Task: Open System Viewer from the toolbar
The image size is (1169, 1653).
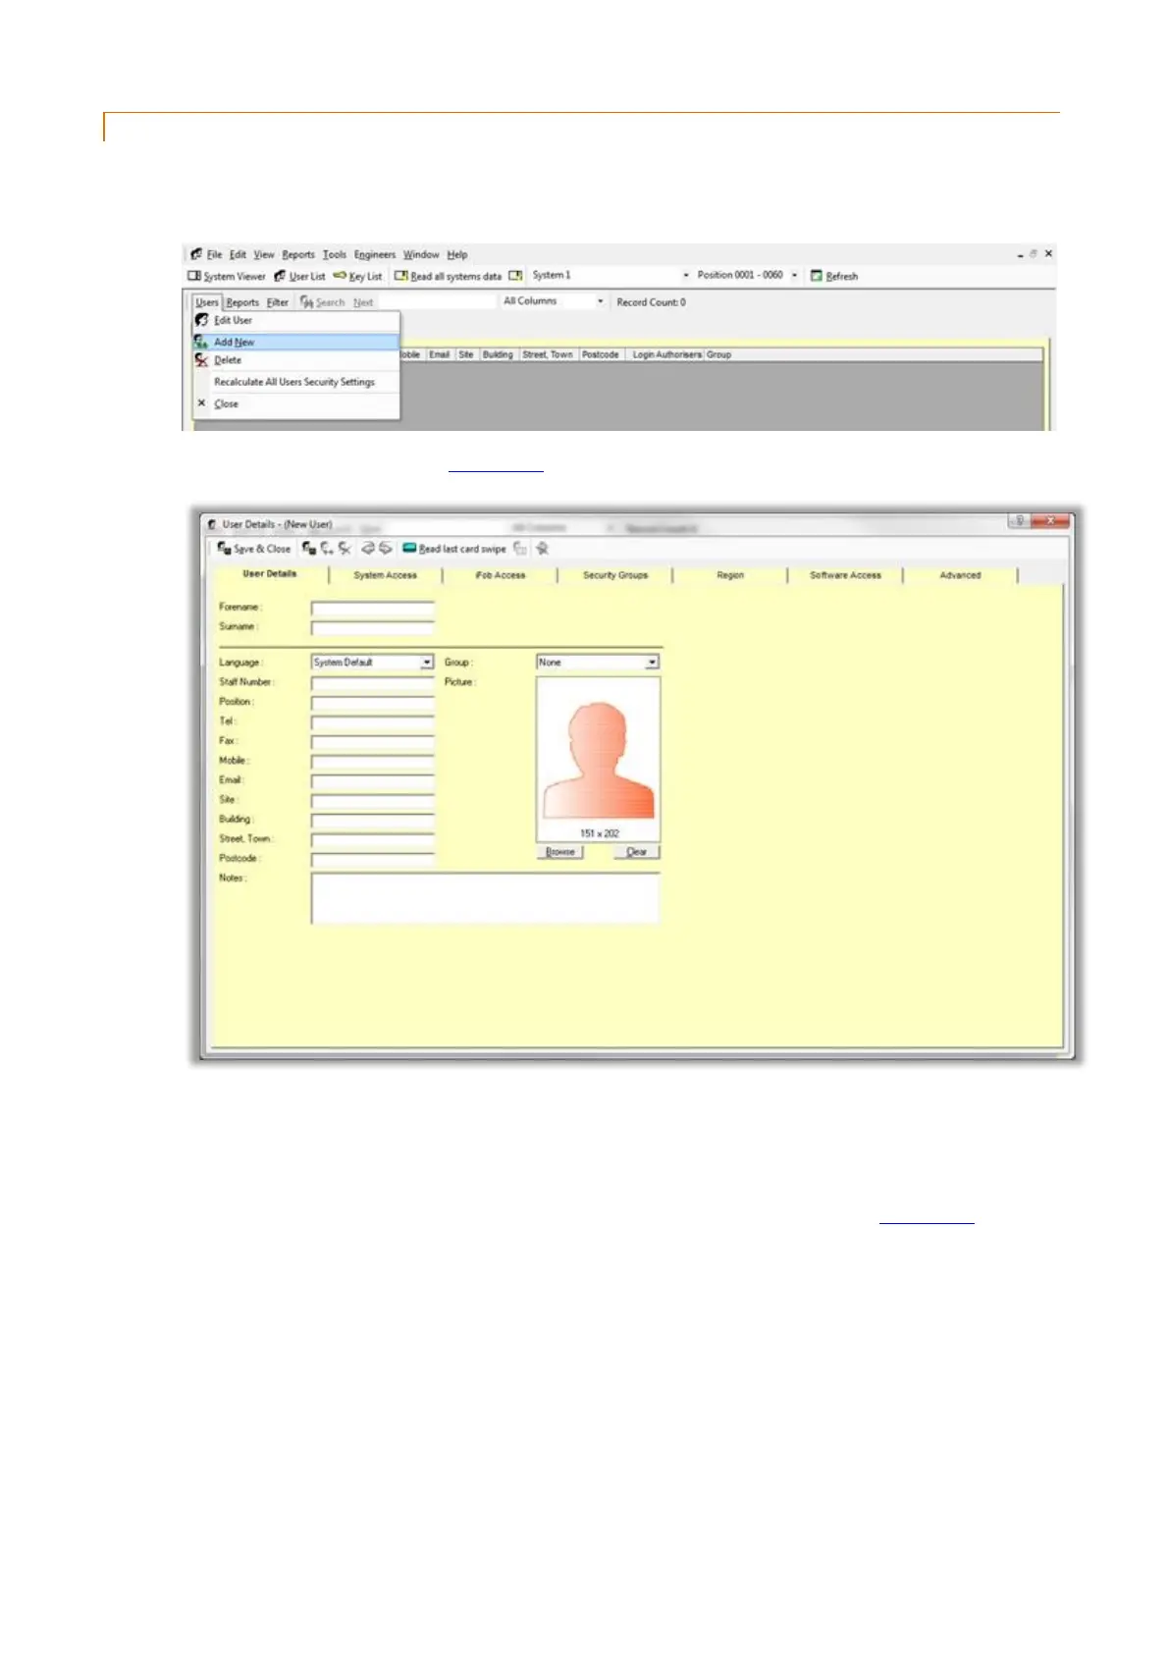Action: tap(227, 276)
